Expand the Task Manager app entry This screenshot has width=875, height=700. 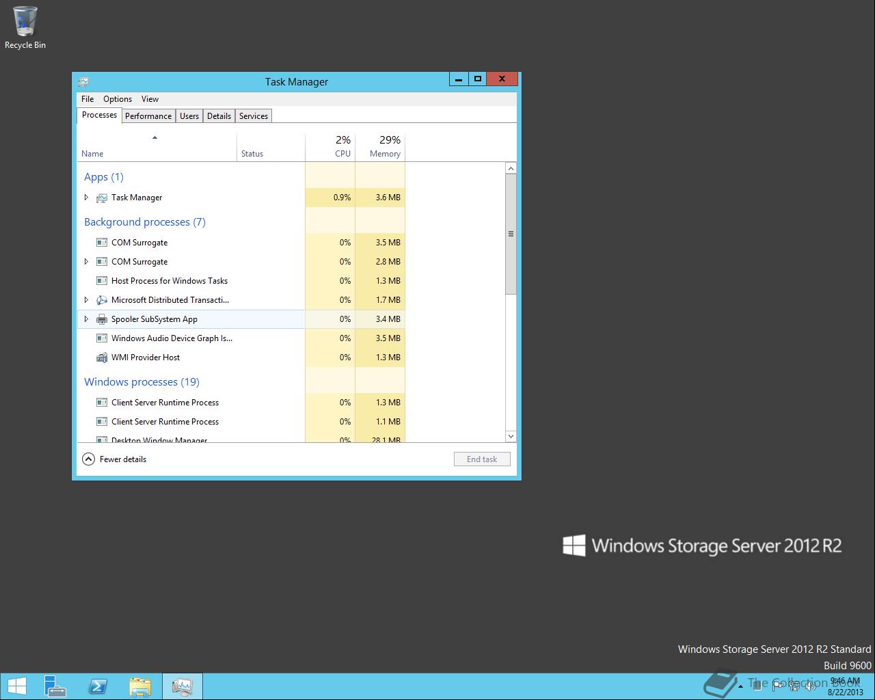point(86,198)
